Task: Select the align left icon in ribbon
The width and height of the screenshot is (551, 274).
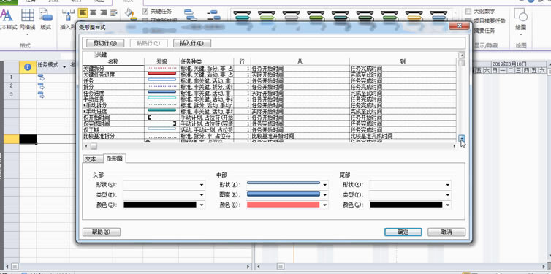Action: point(83,12)
